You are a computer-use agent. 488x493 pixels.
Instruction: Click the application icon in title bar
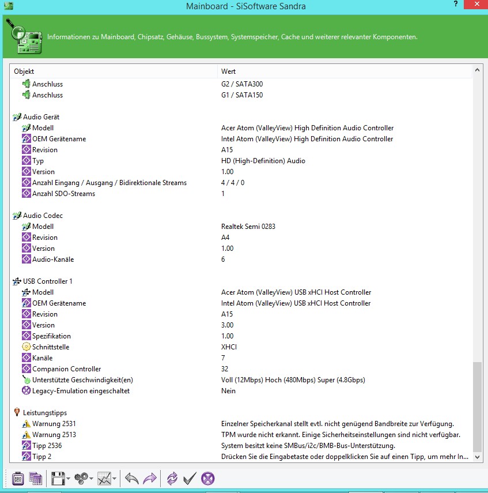pyautogui.click(x=9, y=6)
